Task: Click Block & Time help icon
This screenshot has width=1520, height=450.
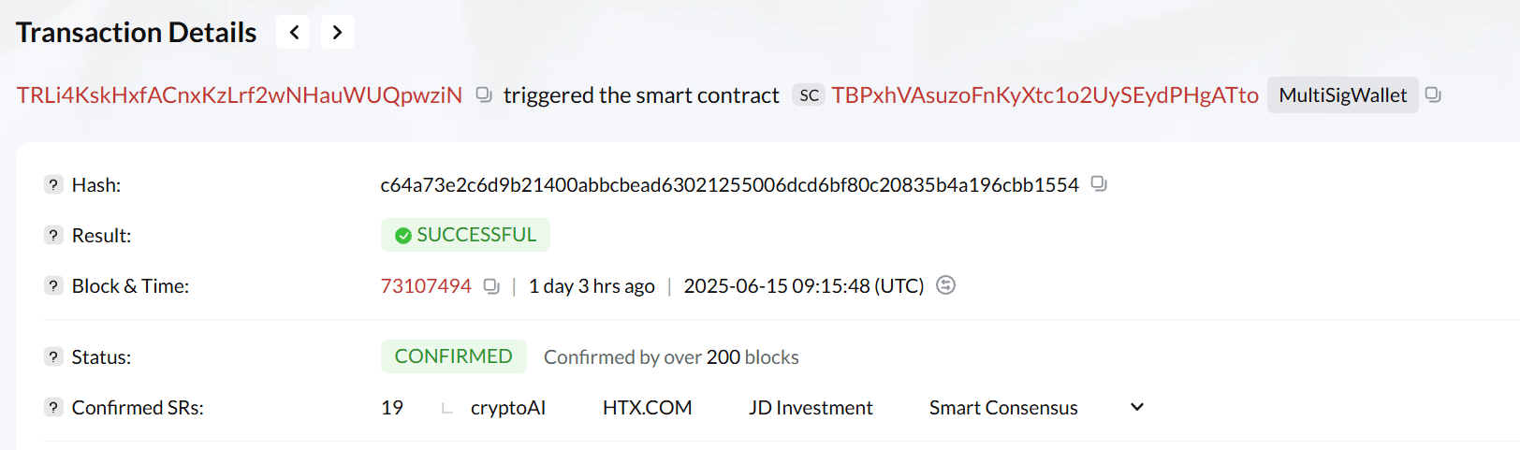Action: [x=53, y=286]
